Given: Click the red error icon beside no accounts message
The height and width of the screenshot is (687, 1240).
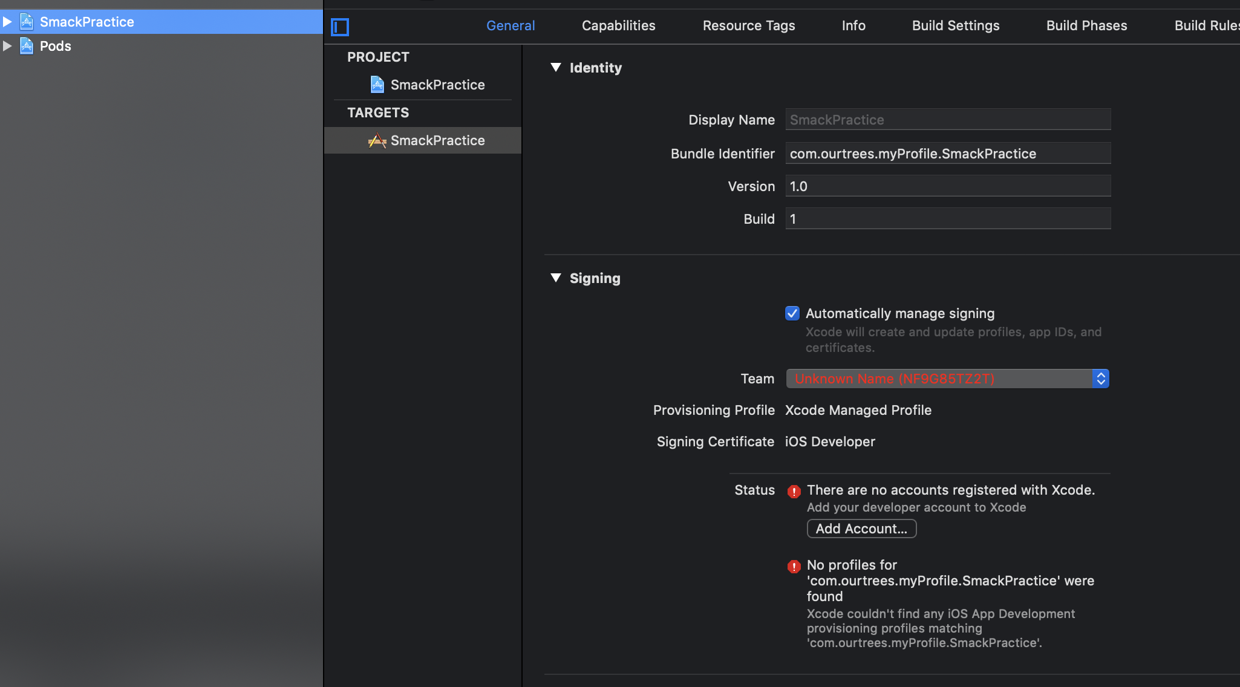Looking at the screenshot, I should pyautogui.click(x=794, y=491).
